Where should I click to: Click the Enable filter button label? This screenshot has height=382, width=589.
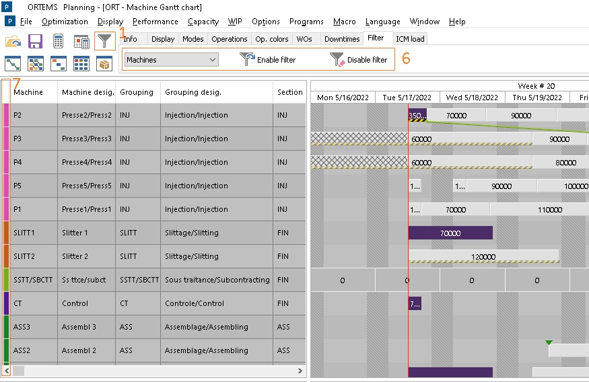pos(276,60)
